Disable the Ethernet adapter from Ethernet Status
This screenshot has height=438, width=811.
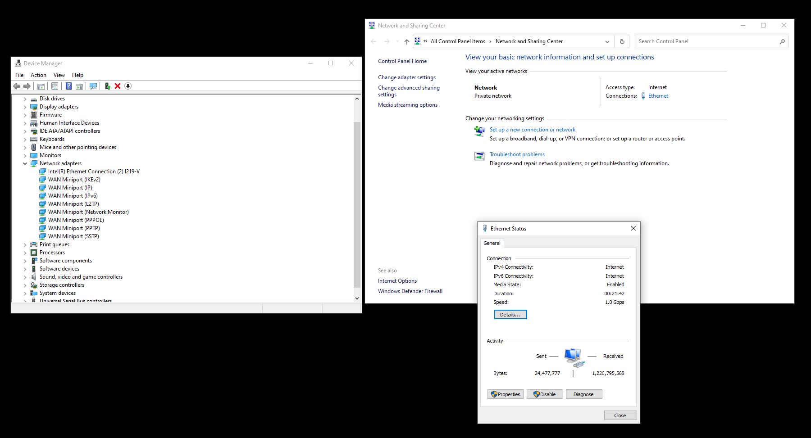coord(544,394)
